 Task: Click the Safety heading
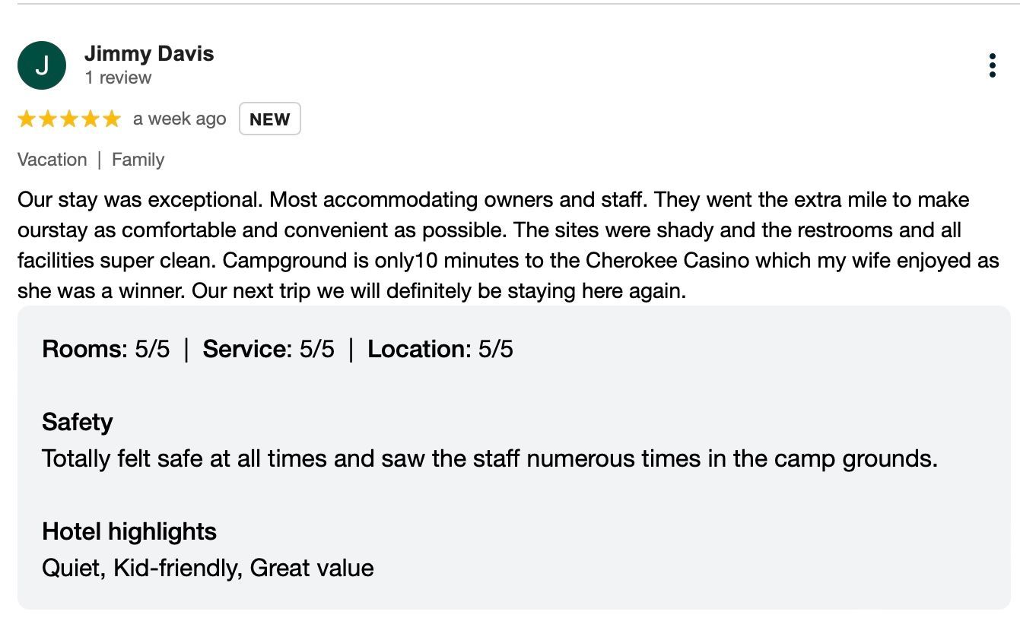78,422
